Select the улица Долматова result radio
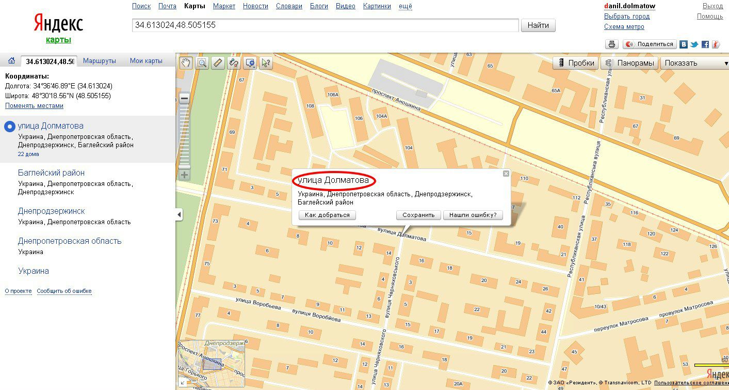 [x=9, y=127]
